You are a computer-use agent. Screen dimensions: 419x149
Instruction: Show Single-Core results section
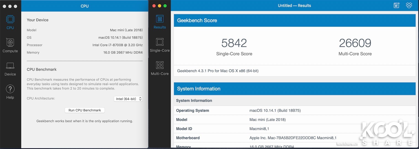[x=160, y=45]
